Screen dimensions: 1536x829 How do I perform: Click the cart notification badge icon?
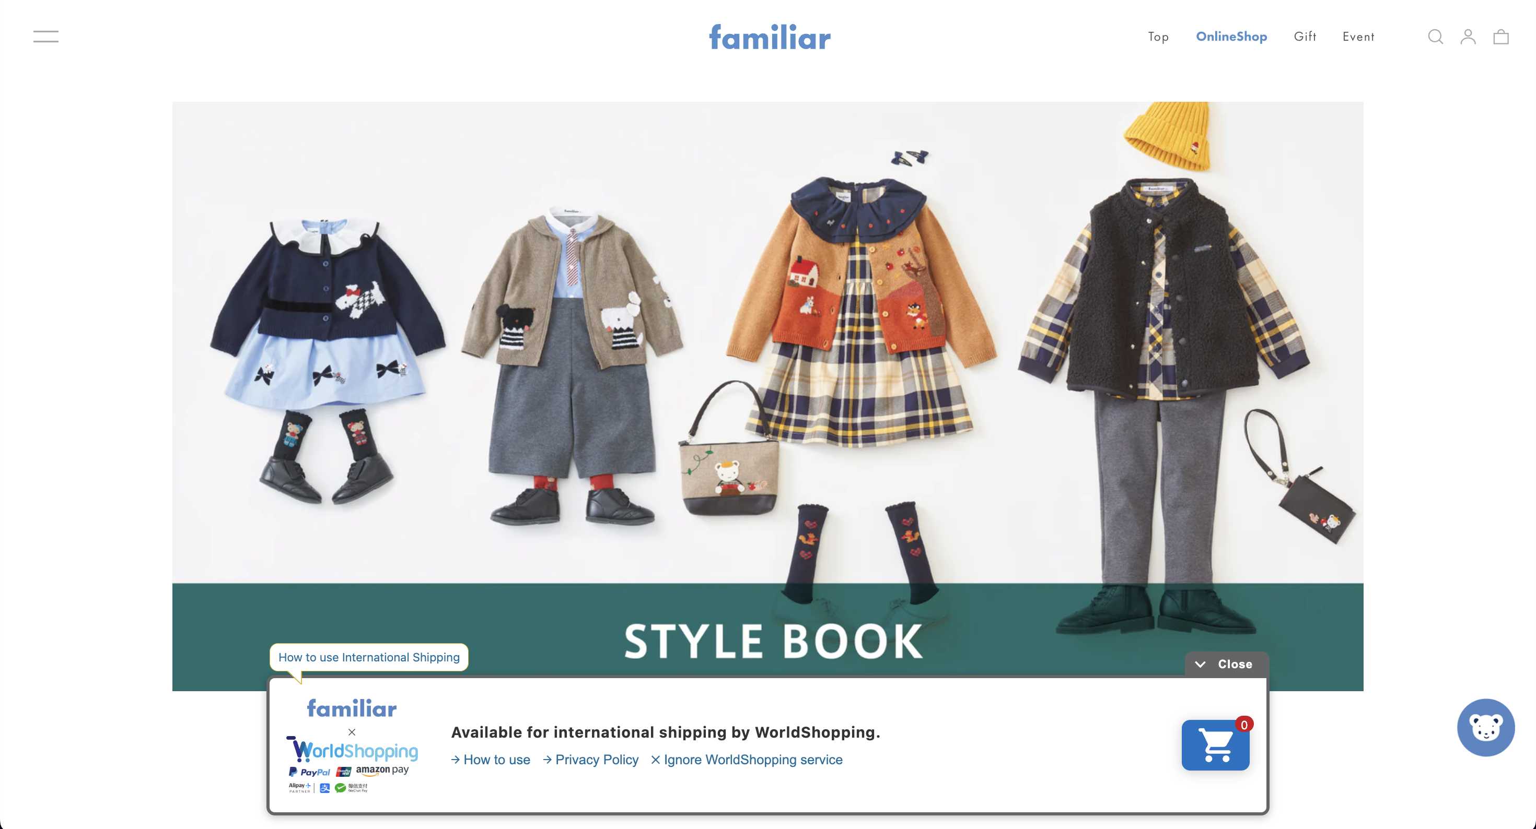coord(1245,724)
